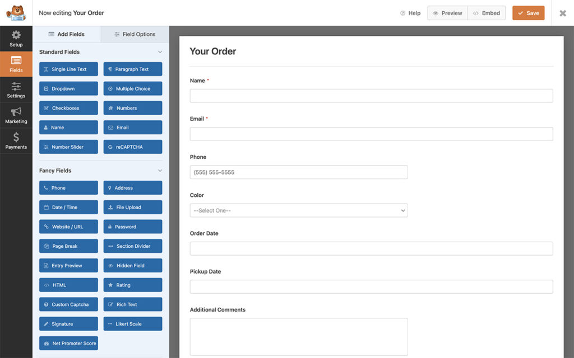Image resolution: width=574 pixels, height=358 pixels.
Task: Collapse the Fancy Fields section
Action: (160, 170)
